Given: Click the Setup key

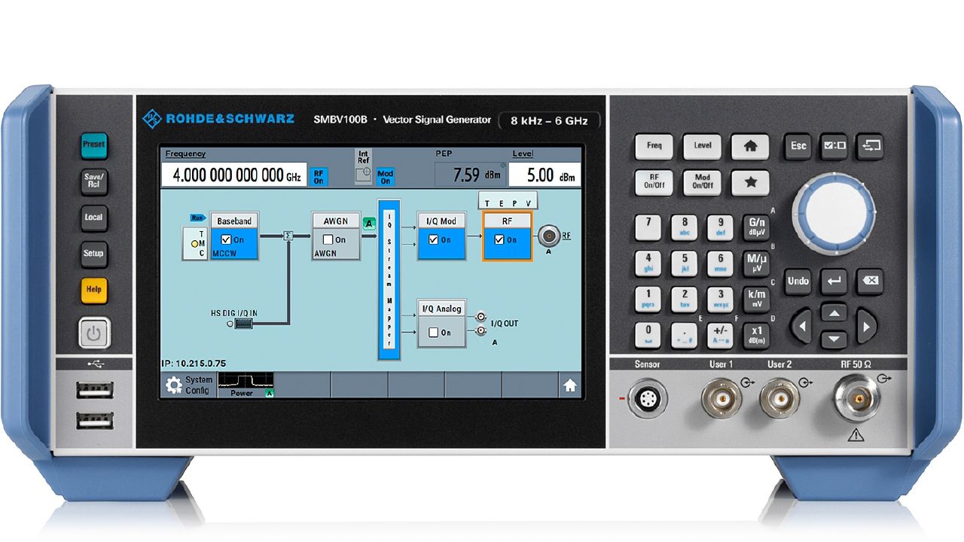Looking at the screenshot, I should point(94,254).
